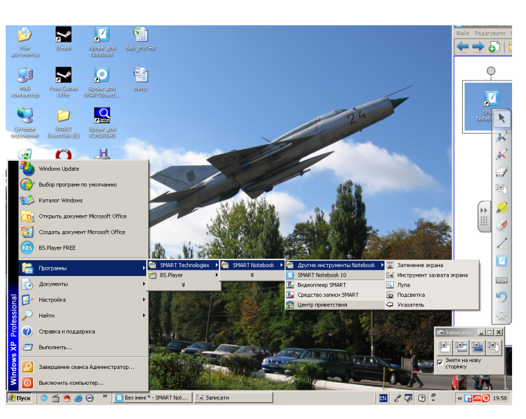Click Выполнить... in Start menu
Screen dimensions: 526x419
point(84,347)
